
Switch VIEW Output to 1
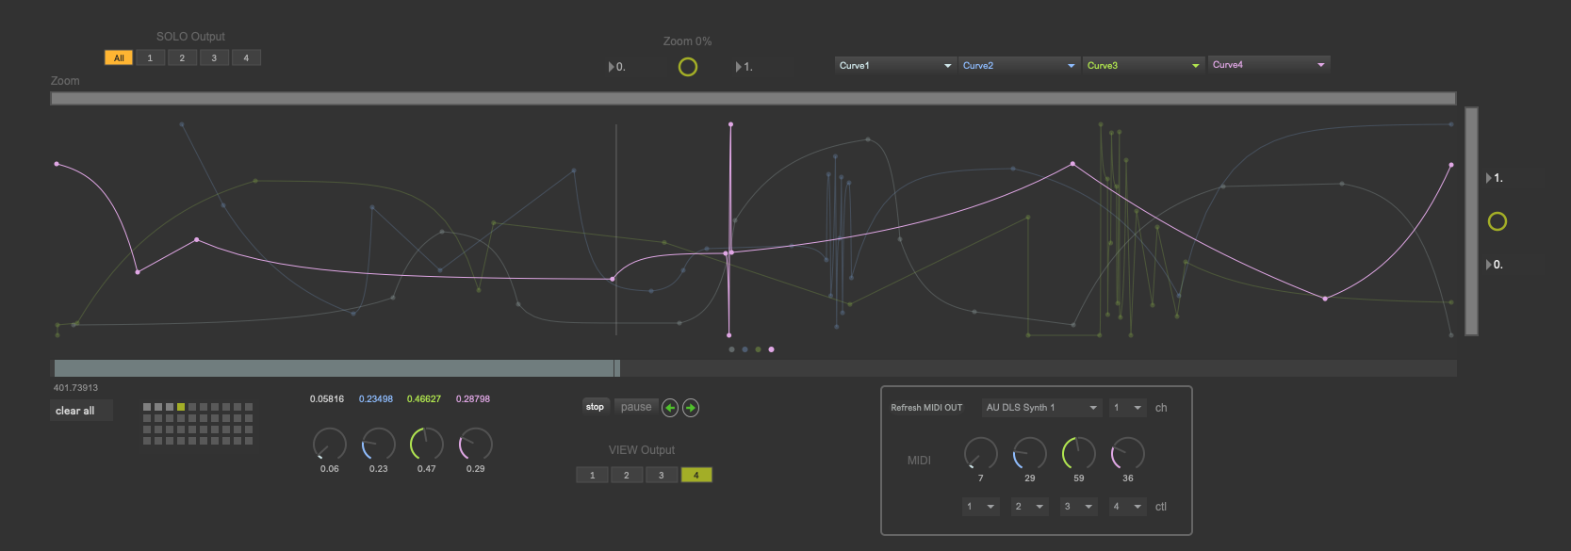pos(592,476)
